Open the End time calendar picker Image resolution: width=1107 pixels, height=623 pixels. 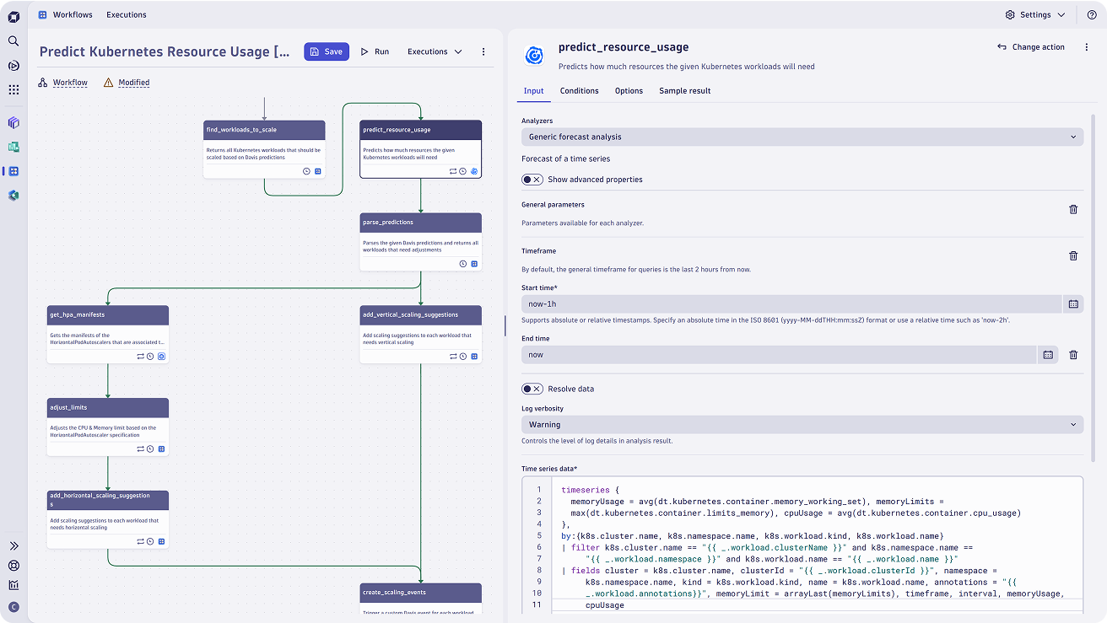(x=1047, y=355)
